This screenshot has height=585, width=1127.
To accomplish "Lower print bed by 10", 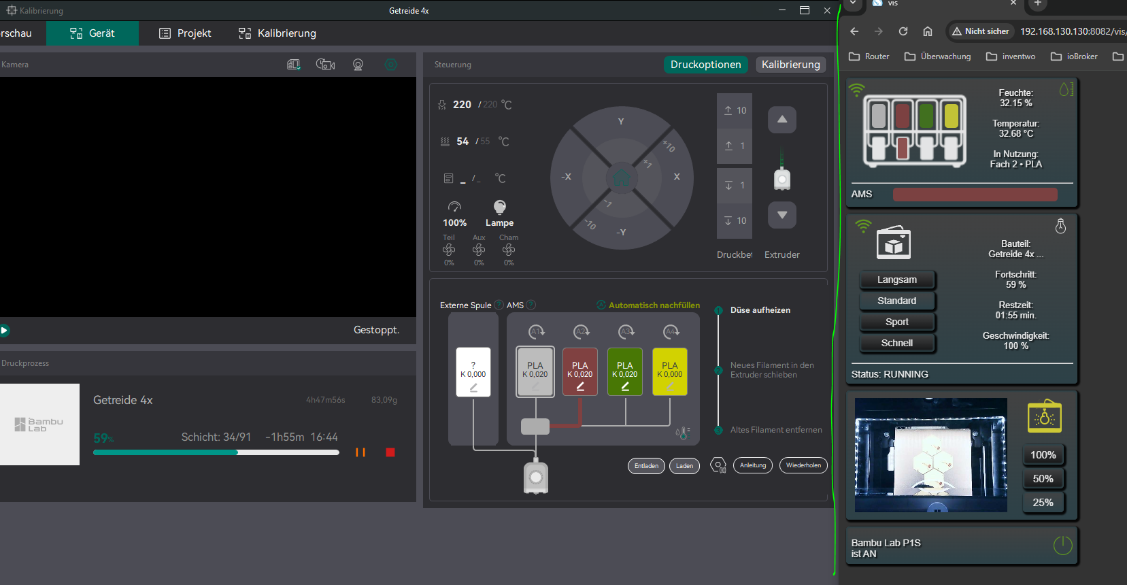I will [735, 220].
